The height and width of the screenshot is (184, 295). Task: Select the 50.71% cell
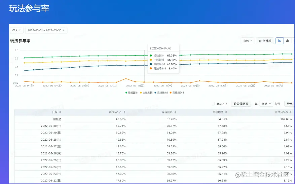tap(121, 126)
